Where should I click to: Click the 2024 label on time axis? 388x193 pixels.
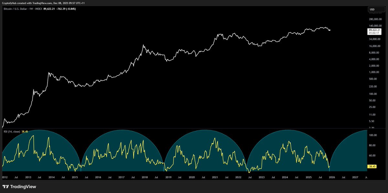click(x=285, y=177)
